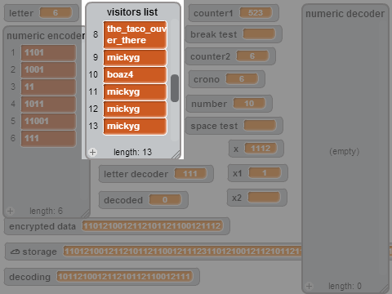This screenshot has width=392, height=294.
Task: Select visitors list item 9 mickyg
Action: coord(135,57)
